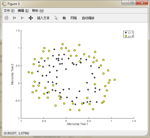Choose the arrow pointer select tool

coord(56,18)
